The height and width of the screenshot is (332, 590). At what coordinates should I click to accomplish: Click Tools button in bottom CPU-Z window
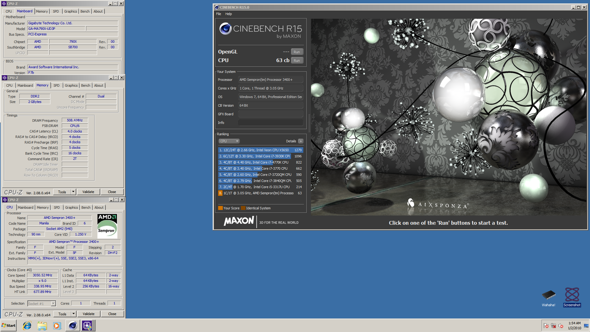click(x=62, y=314)
